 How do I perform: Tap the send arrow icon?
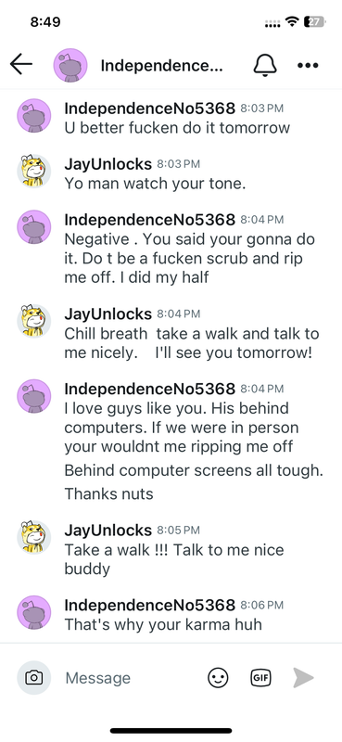point(303,678)
